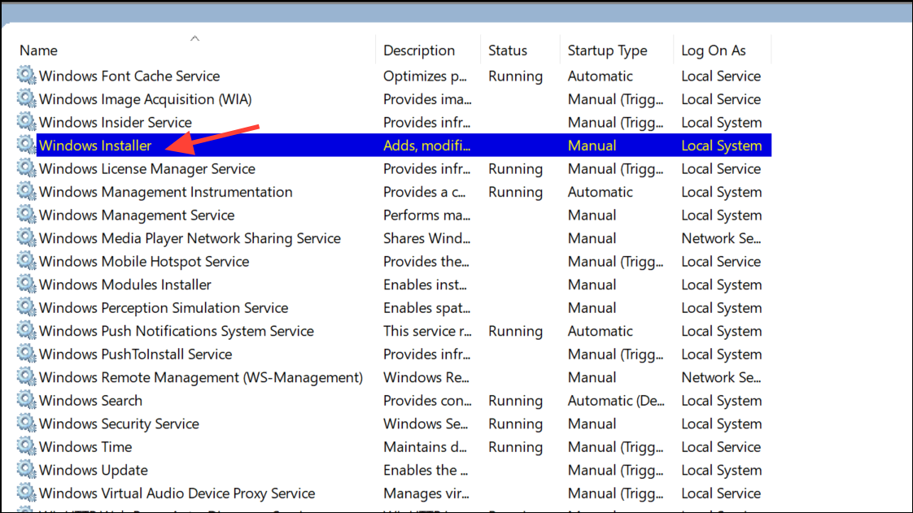Select Windows Image Acquisition (WIA) service name
The image size is (913, 513).
tap(146, 99)
